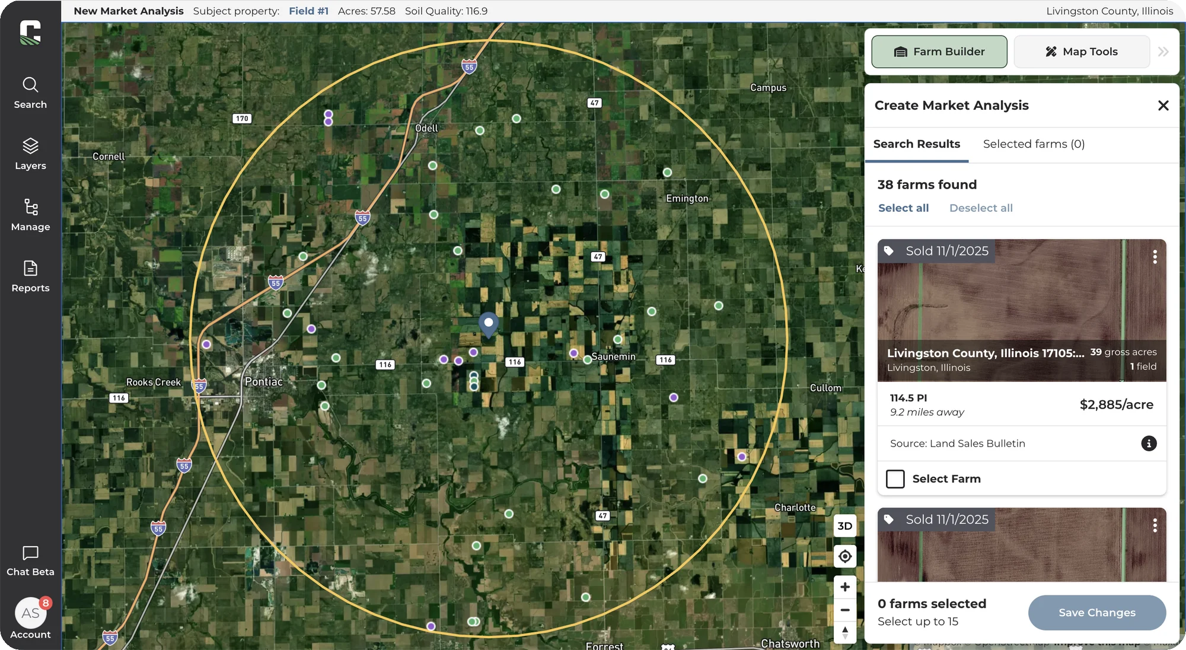
Task: Switch to the Selected farms (0) tab
Action: 1034,144
